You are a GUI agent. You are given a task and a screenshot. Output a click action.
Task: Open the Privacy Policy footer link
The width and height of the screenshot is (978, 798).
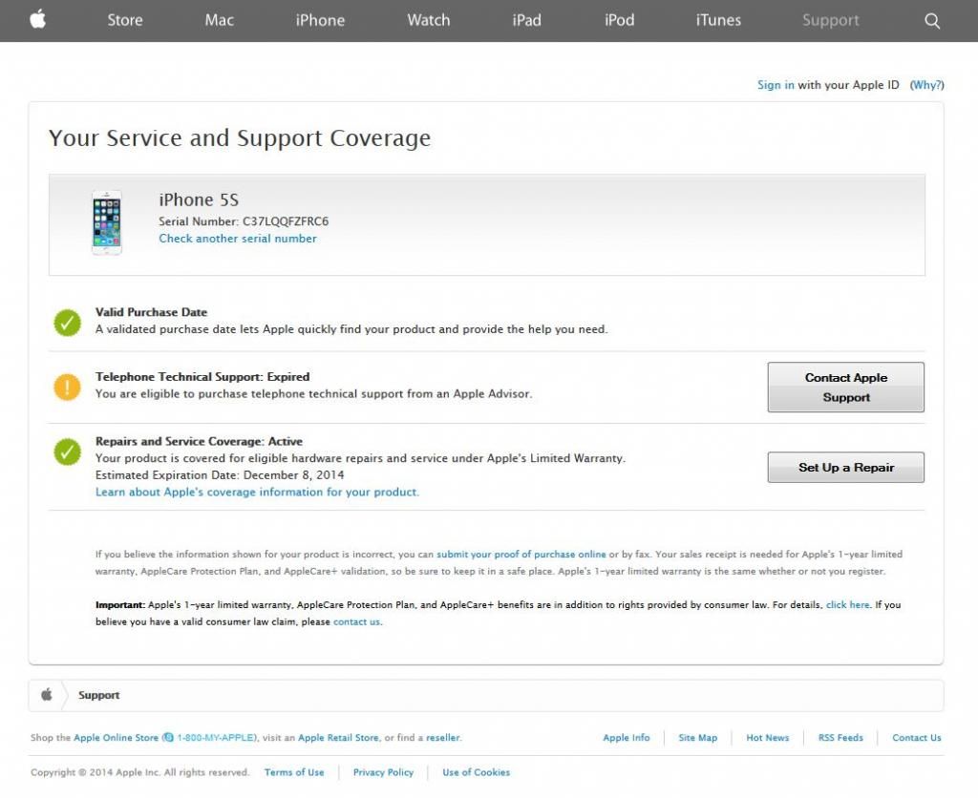click(383, 772)
